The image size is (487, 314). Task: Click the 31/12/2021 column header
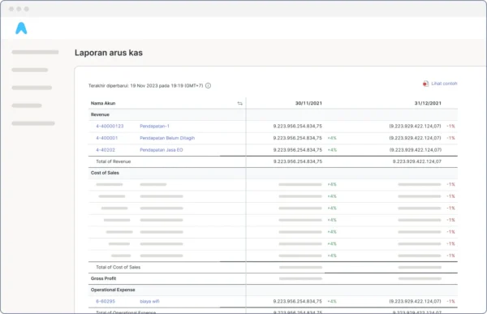point(428,103)
